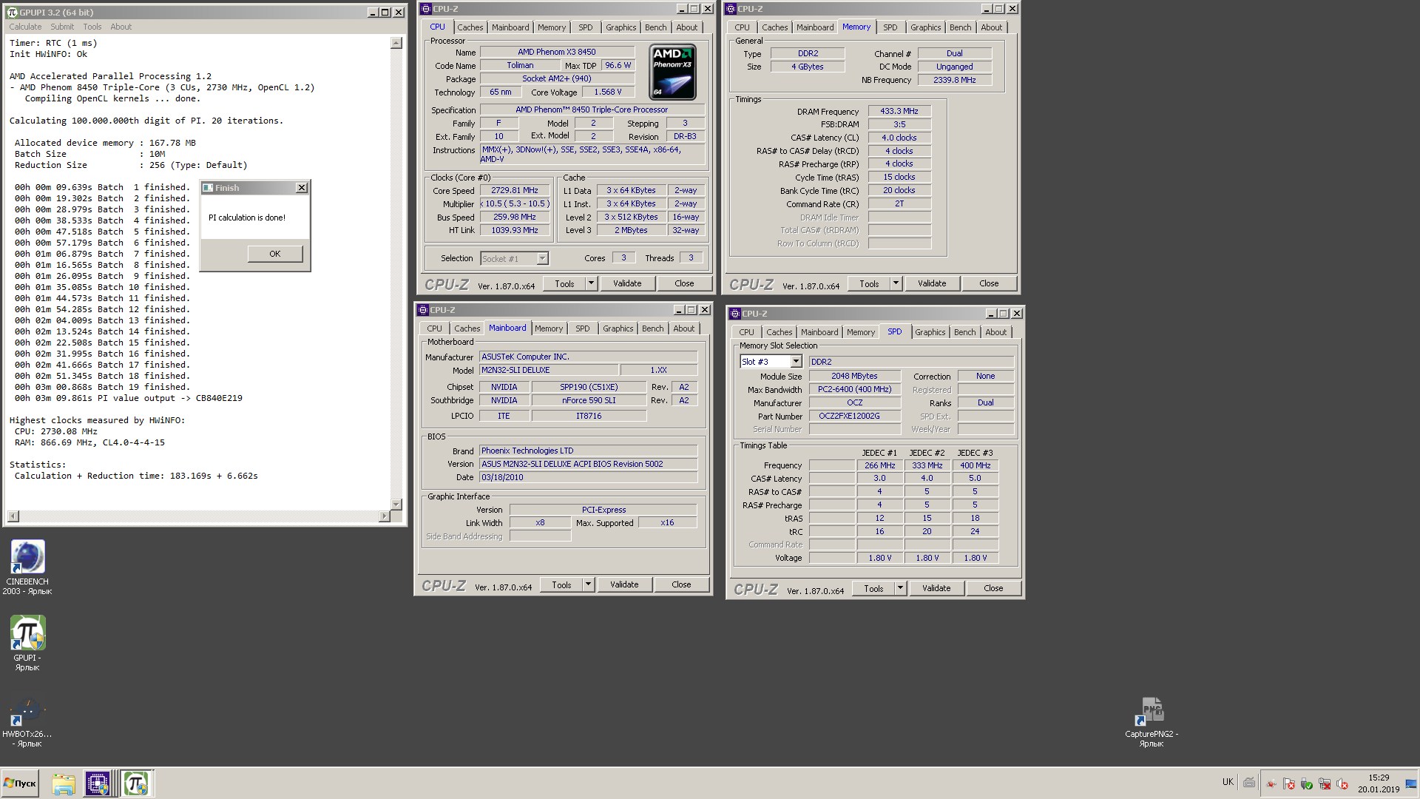
Task: Click the system clock showing 15:29
Action: 1379,778
